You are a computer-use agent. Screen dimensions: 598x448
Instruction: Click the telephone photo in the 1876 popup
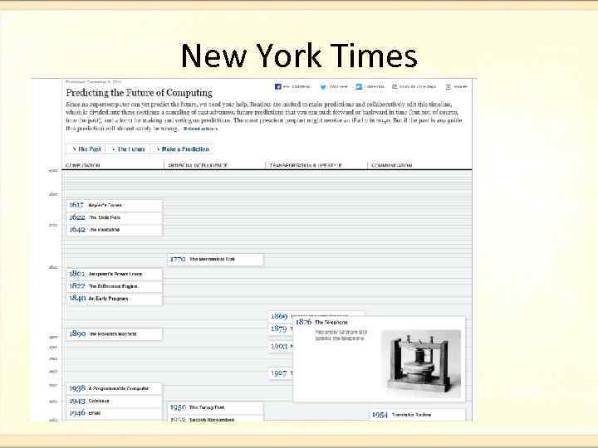420,364
